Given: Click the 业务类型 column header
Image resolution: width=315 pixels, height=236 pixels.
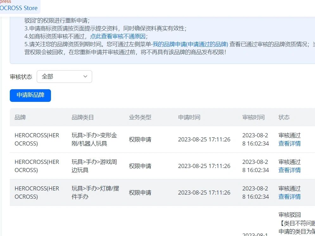Looking at the screenshot, I should 140,117.
